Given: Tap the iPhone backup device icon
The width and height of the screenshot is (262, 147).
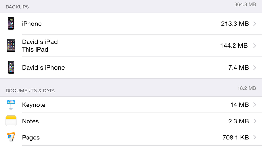Looking at the screenshot, I should [11, 24].
